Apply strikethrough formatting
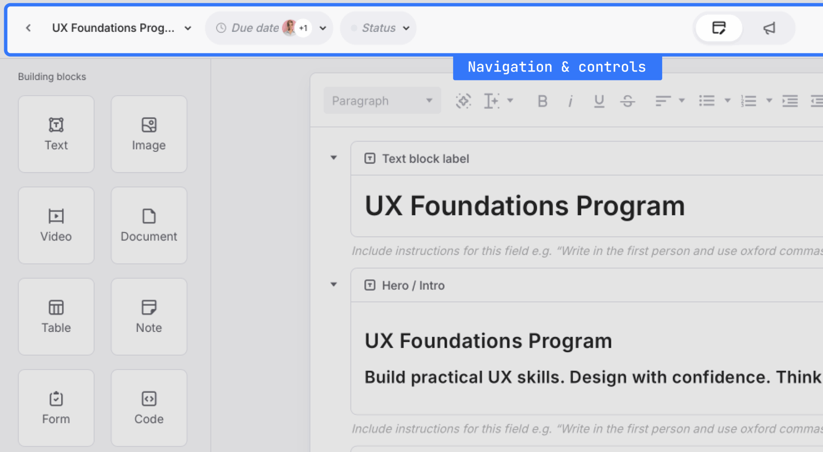Screen dimensions: 823x452 (628, 101)
